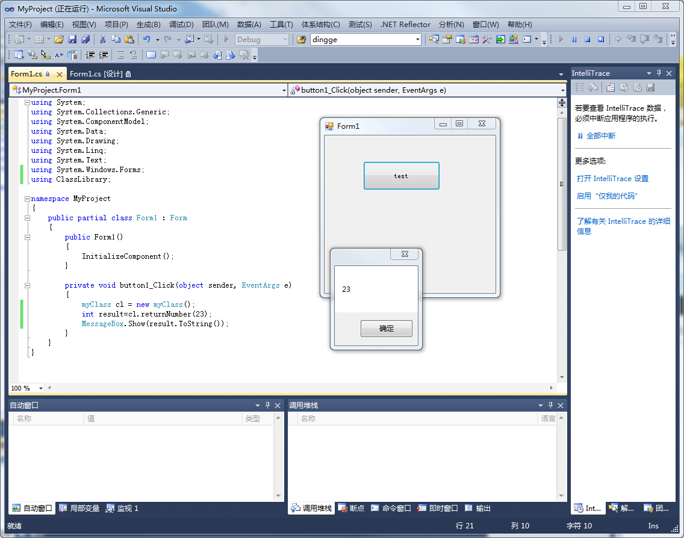Click the Copy toolbar icon
The height and width of the screenshot is (538, 684).
pyautogui.click(x=116, y=39)
